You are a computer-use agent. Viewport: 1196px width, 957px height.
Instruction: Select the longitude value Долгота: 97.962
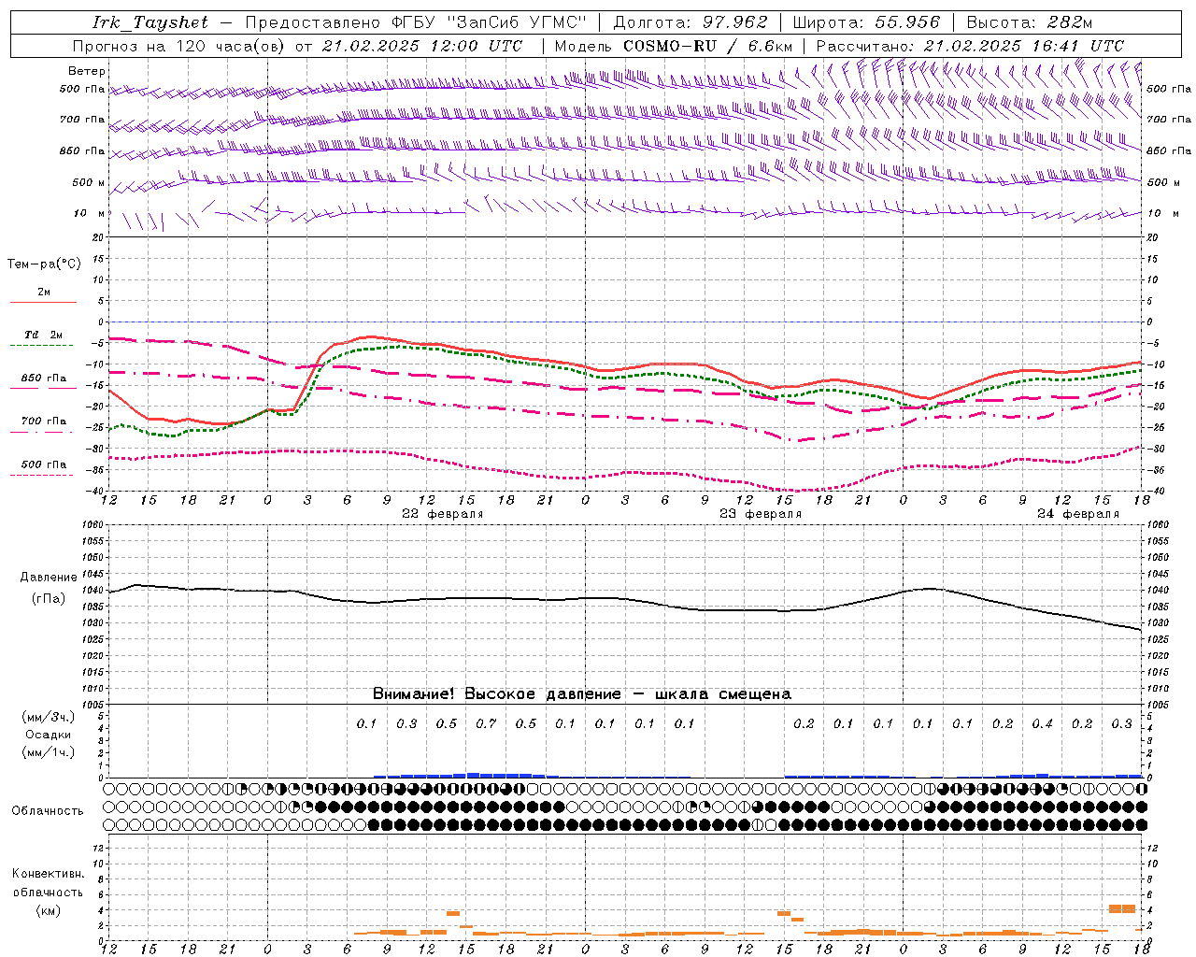coord(691,22)
